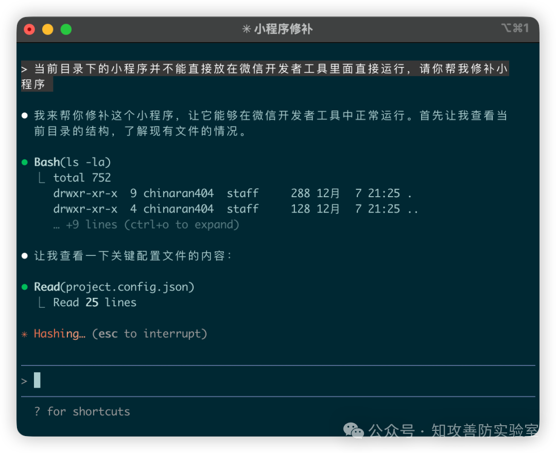
Task: Click the asterisk icon in window title
Action: 246,29
